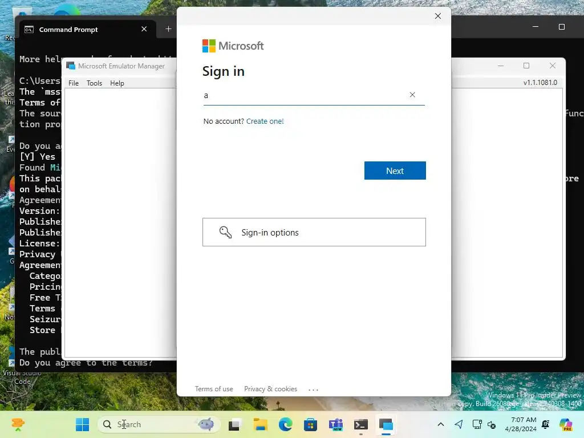The height and width of the screenshot is (438, 584).
Task: Open Privacy & cookies link
Action: coord(271,389)
